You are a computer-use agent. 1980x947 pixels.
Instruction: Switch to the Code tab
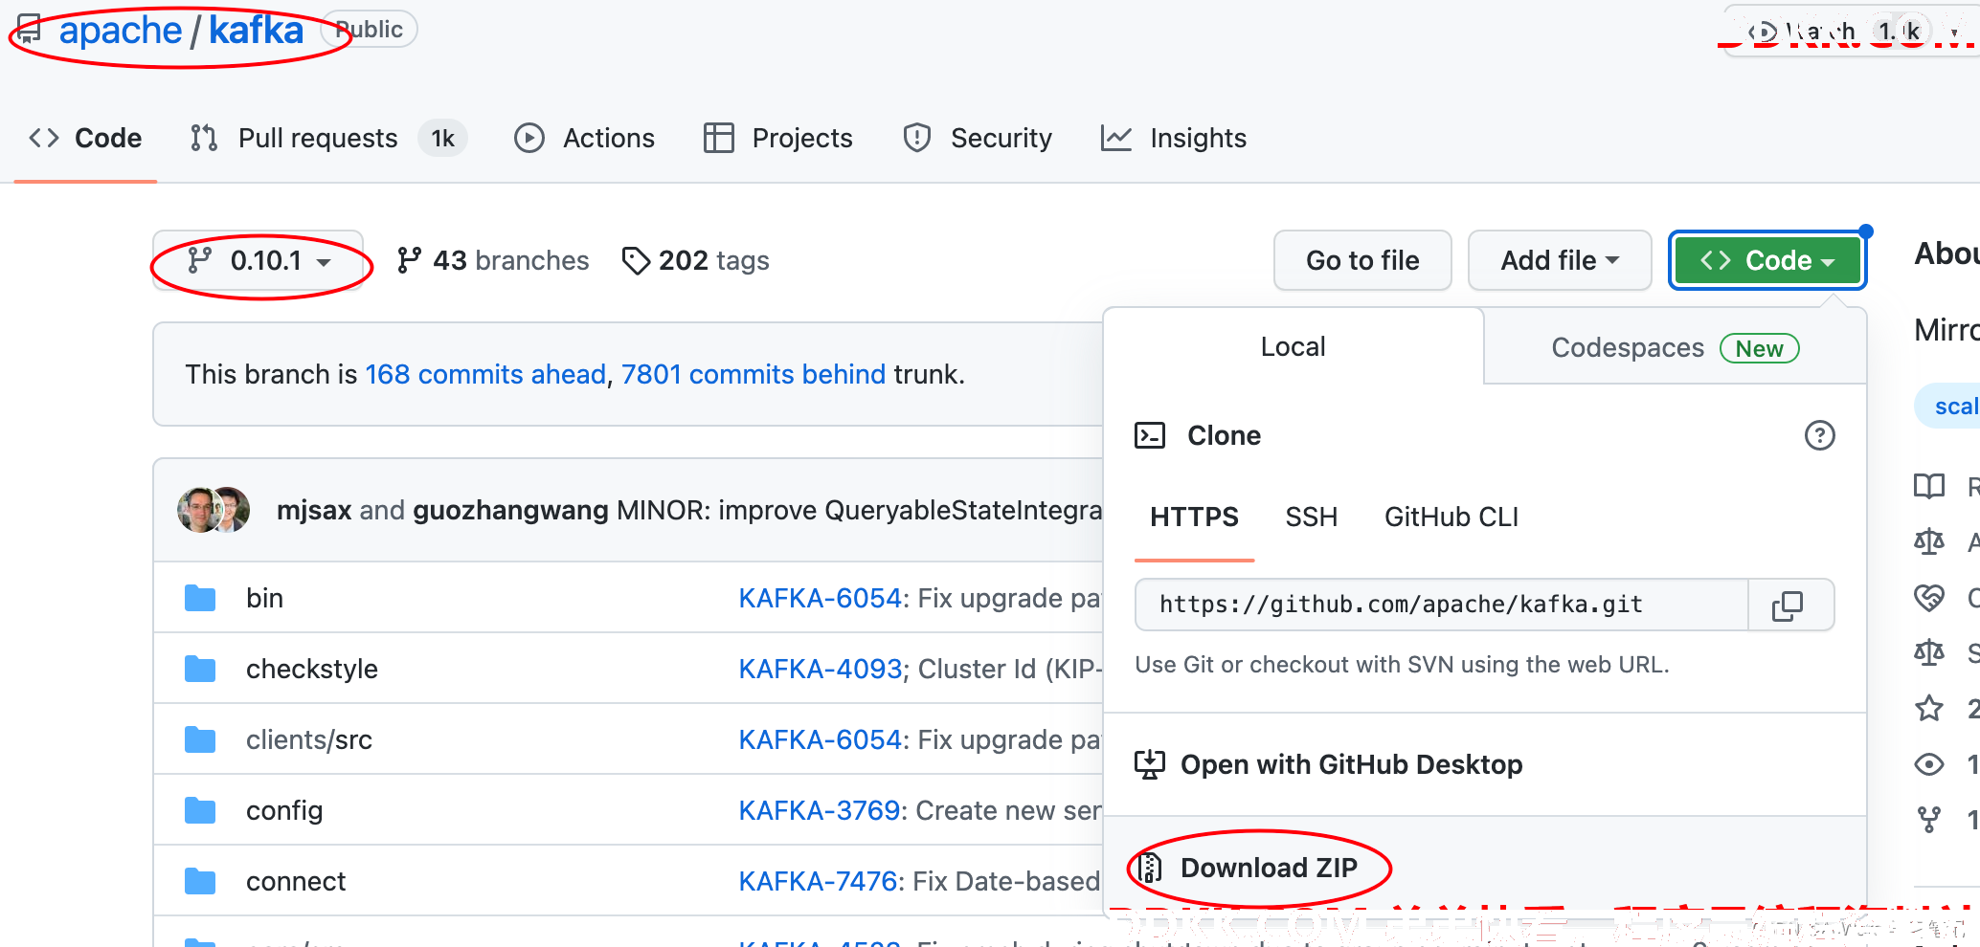[x=85, y=138]
